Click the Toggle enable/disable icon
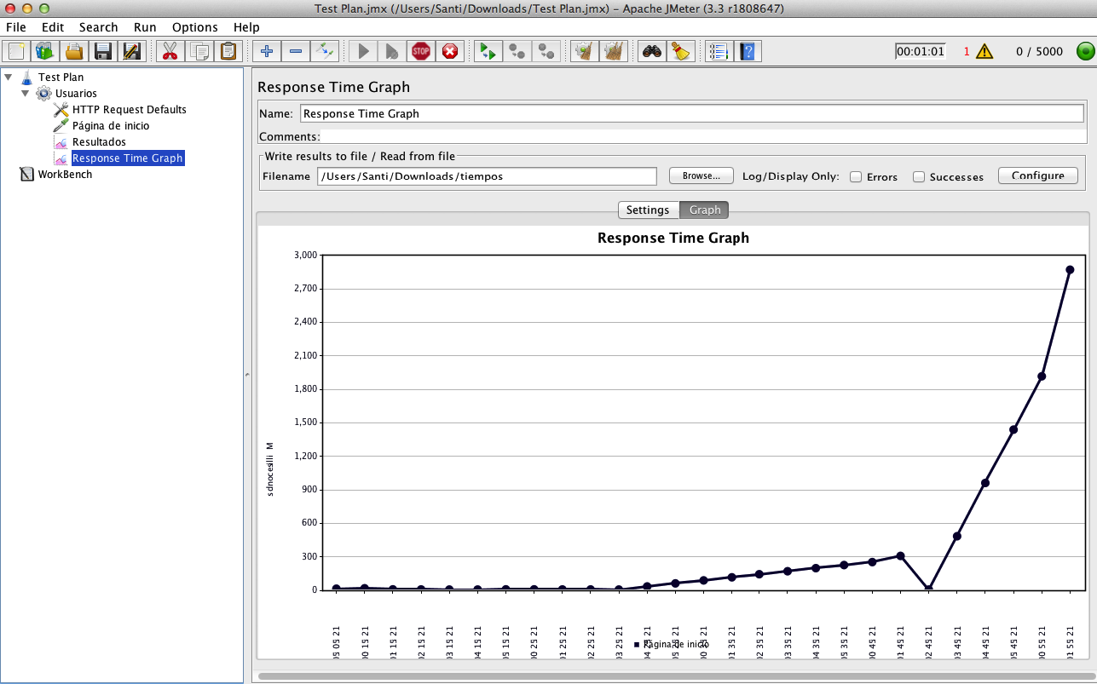Screen dimensions: 1097x684 point(325,51)
